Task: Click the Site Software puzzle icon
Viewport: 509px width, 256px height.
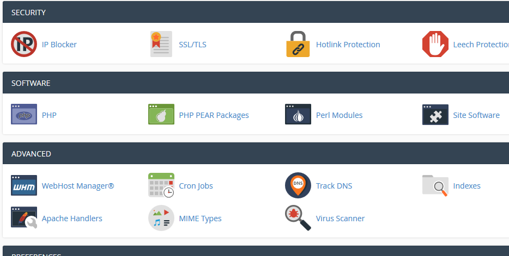Action: (435, 115)
